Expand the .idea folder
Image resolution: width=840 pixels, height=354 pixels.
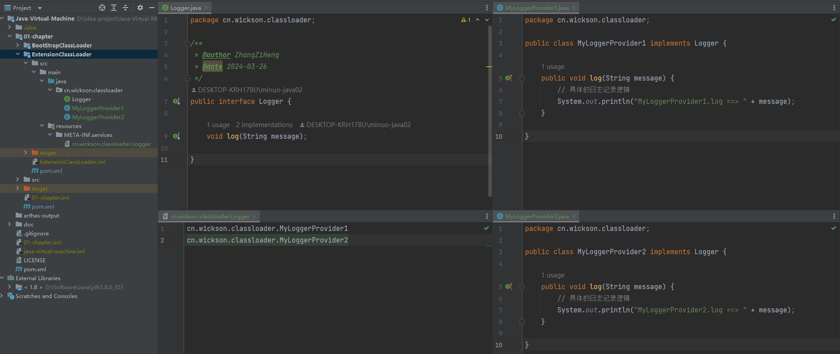[x=10, y=27]
